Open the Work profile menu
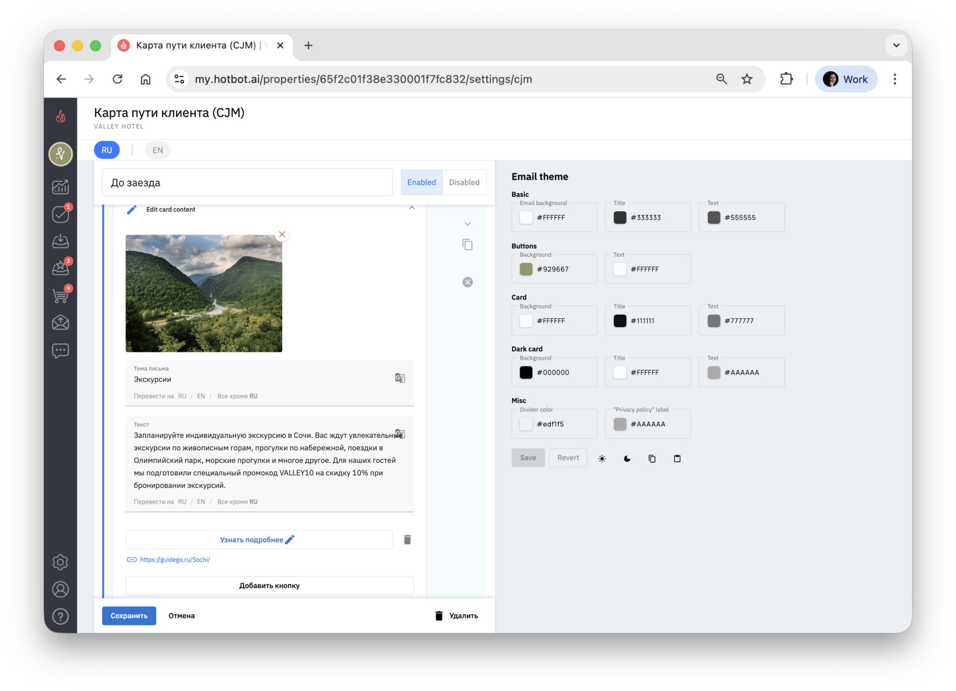956x691 pixels. [846, 79]
